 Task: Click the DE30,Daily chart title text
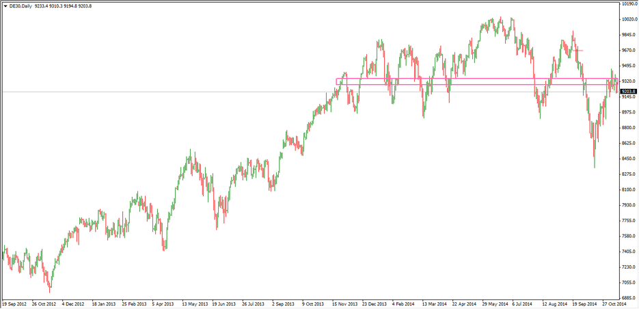tap(21, 6)
